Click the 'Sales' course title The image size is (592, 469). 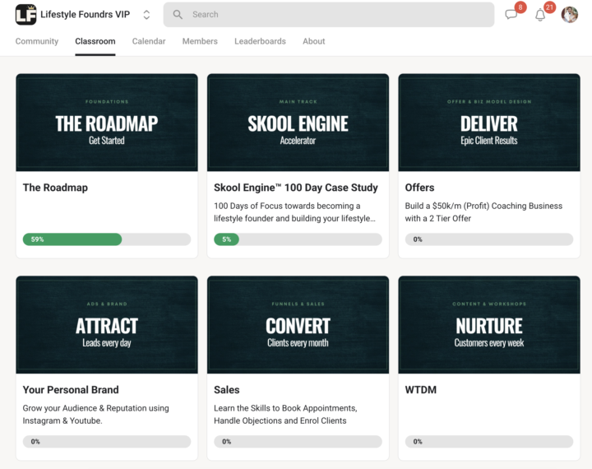pos(227,390)
